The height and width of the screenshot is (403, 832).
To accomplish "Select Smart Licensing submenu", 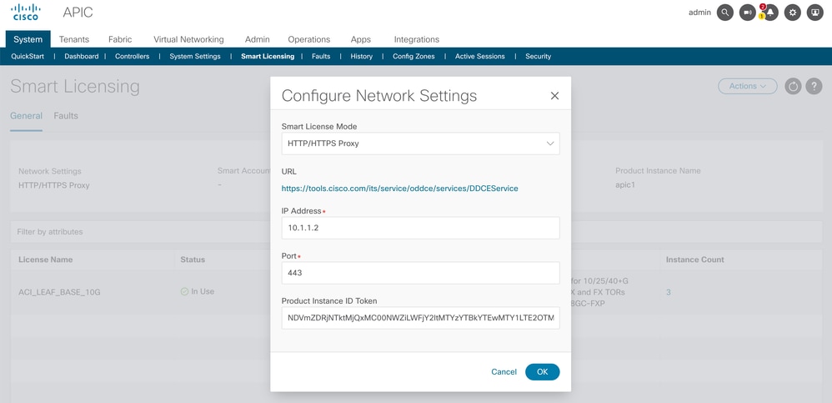I will point(268,56).
